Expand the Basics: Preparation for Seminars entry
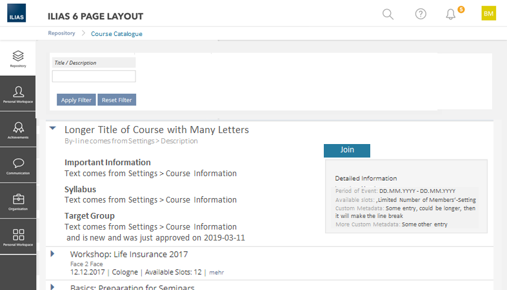Screen dimensions: 507x290 pos(52,286)
